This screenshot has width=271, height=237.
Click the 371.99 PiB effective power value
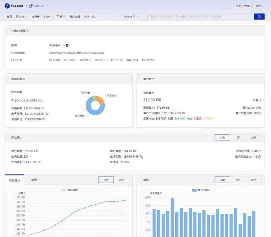click(152, 100)
